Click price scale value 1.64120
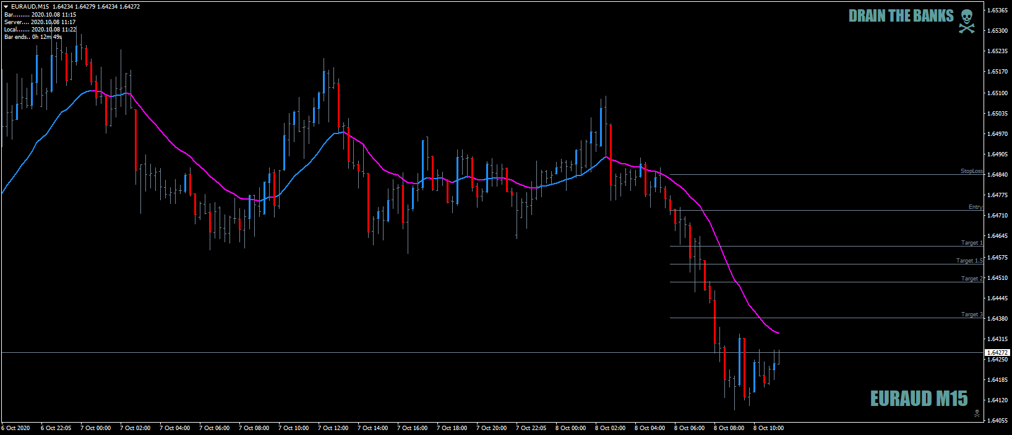 click(x=998, y=400)
